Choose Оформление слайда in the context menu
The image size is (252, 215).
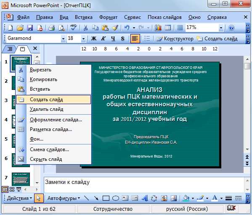(53, 120)
